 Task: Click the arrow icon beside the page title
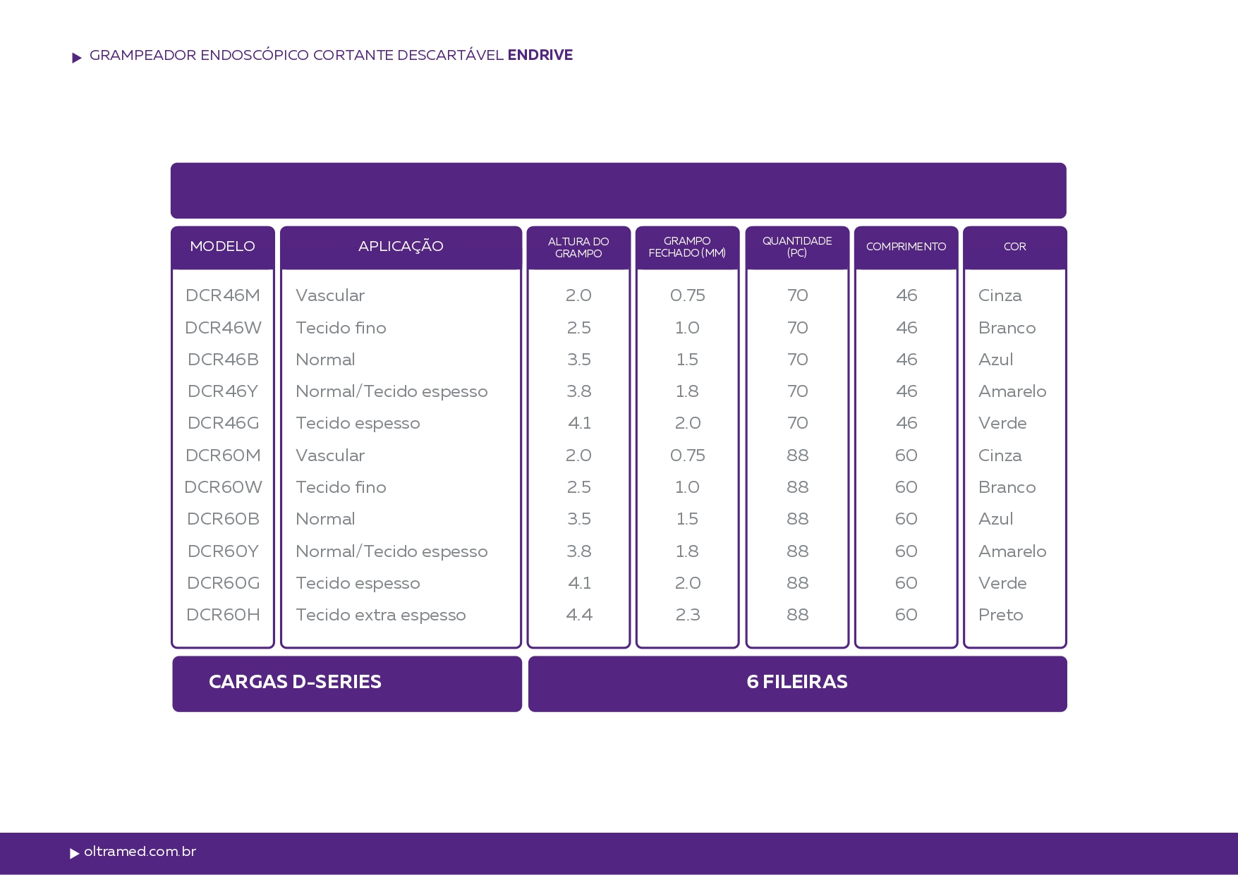(x=77, y=58)
